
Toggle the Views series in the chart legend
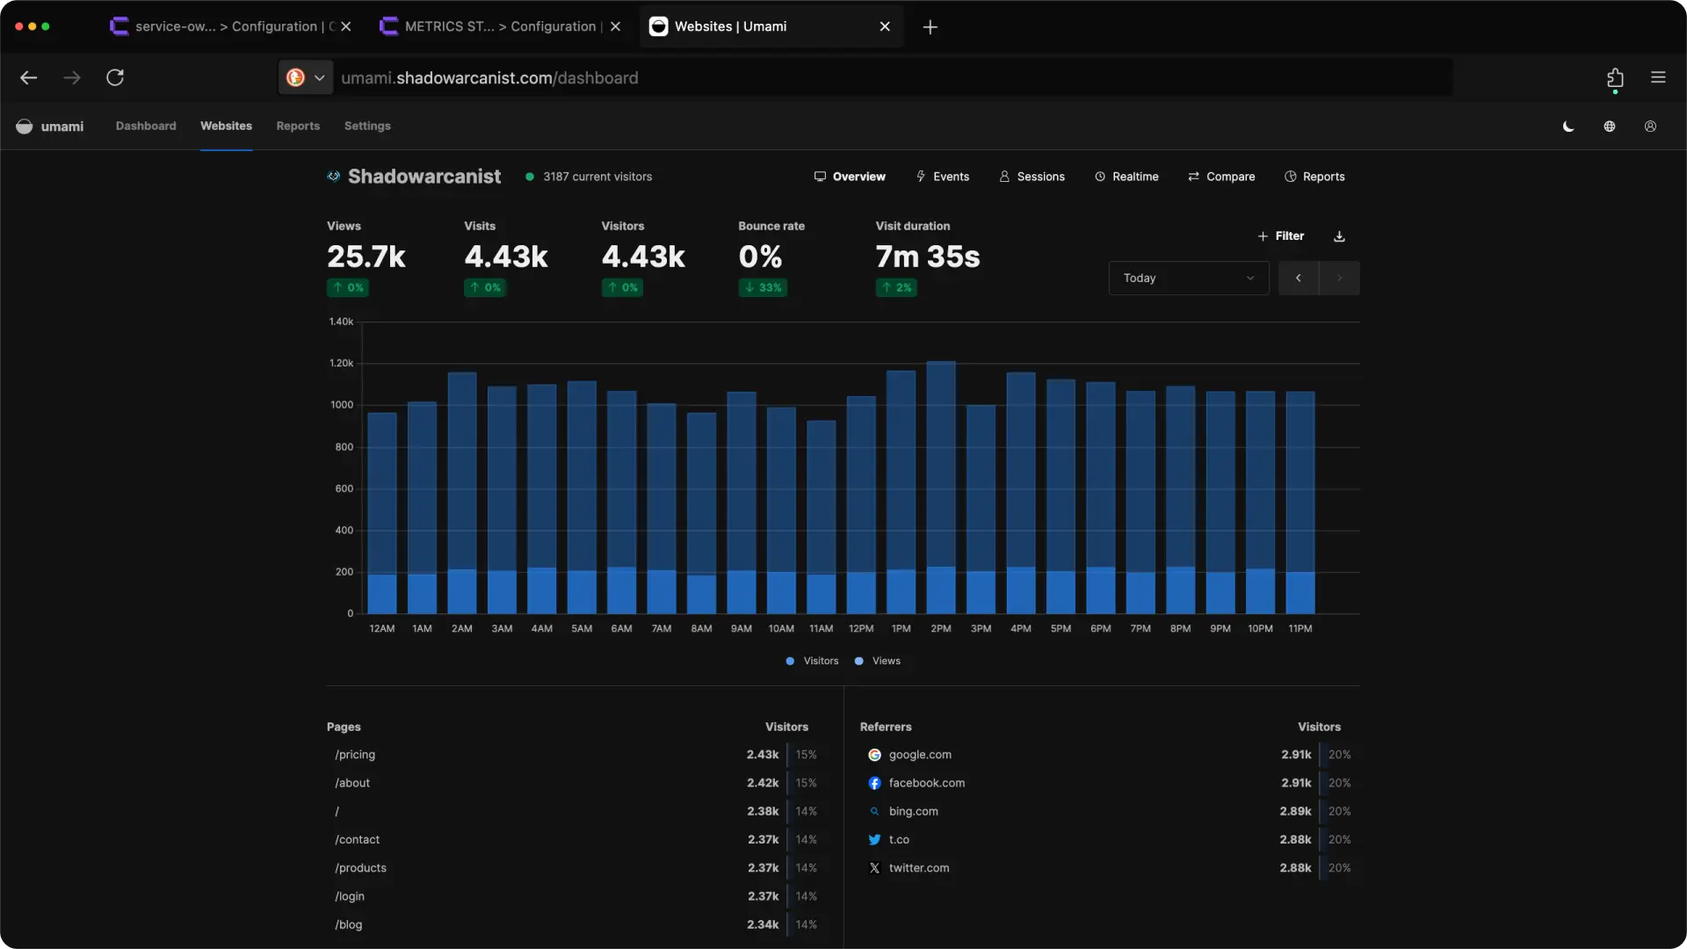(x=877, y=661)
